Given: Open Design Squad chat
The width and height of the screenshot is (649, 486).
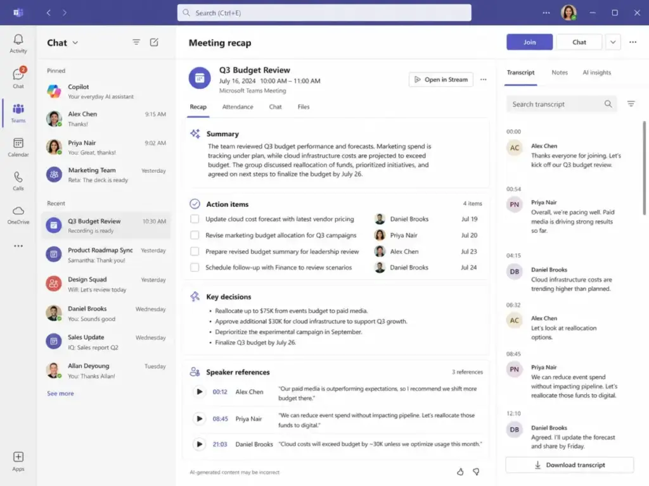Looking at the screenshot, I should point(106,284).
